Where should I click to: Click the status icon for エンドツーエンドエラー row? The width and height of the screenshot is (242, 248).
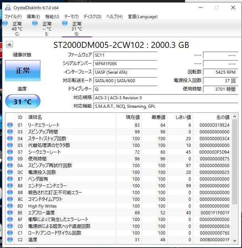tap(10, 186)
